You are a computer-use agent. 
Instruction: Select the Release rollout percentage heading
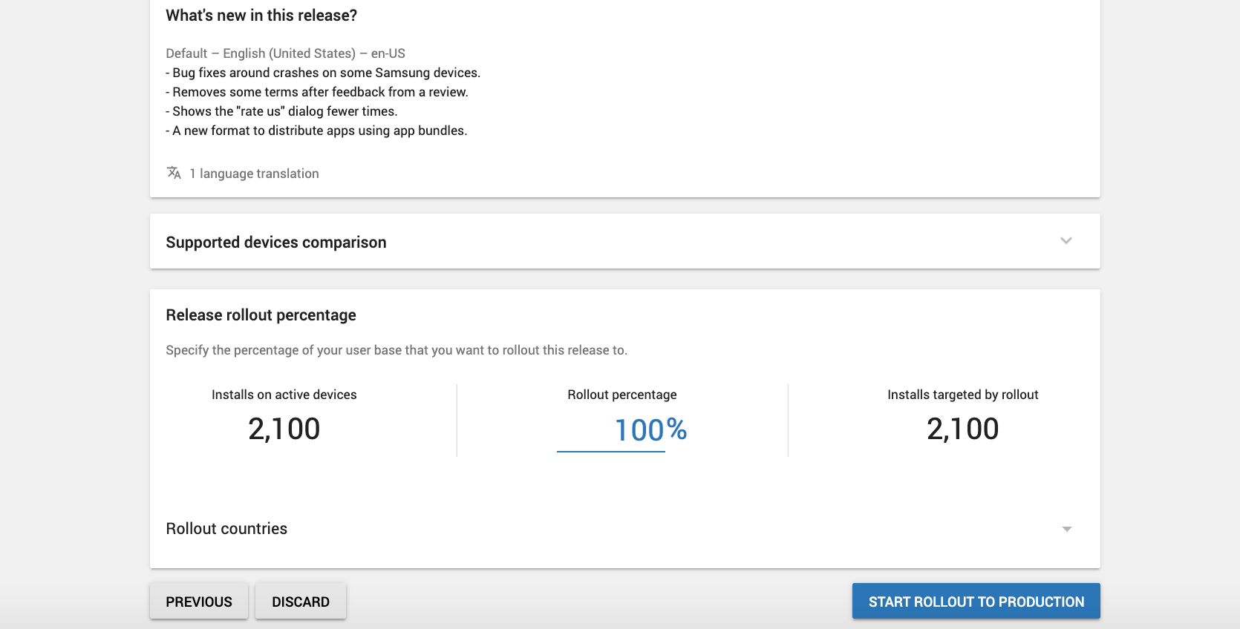[261, 315]
